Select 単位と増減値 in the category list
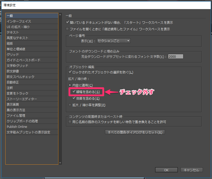The height and width of the screenshot is (179, 212). 32,49
